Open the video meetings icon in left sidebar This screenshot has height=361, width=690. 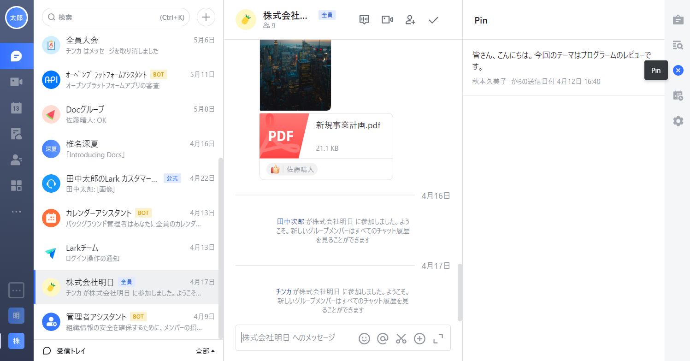[x=17, y=82]
